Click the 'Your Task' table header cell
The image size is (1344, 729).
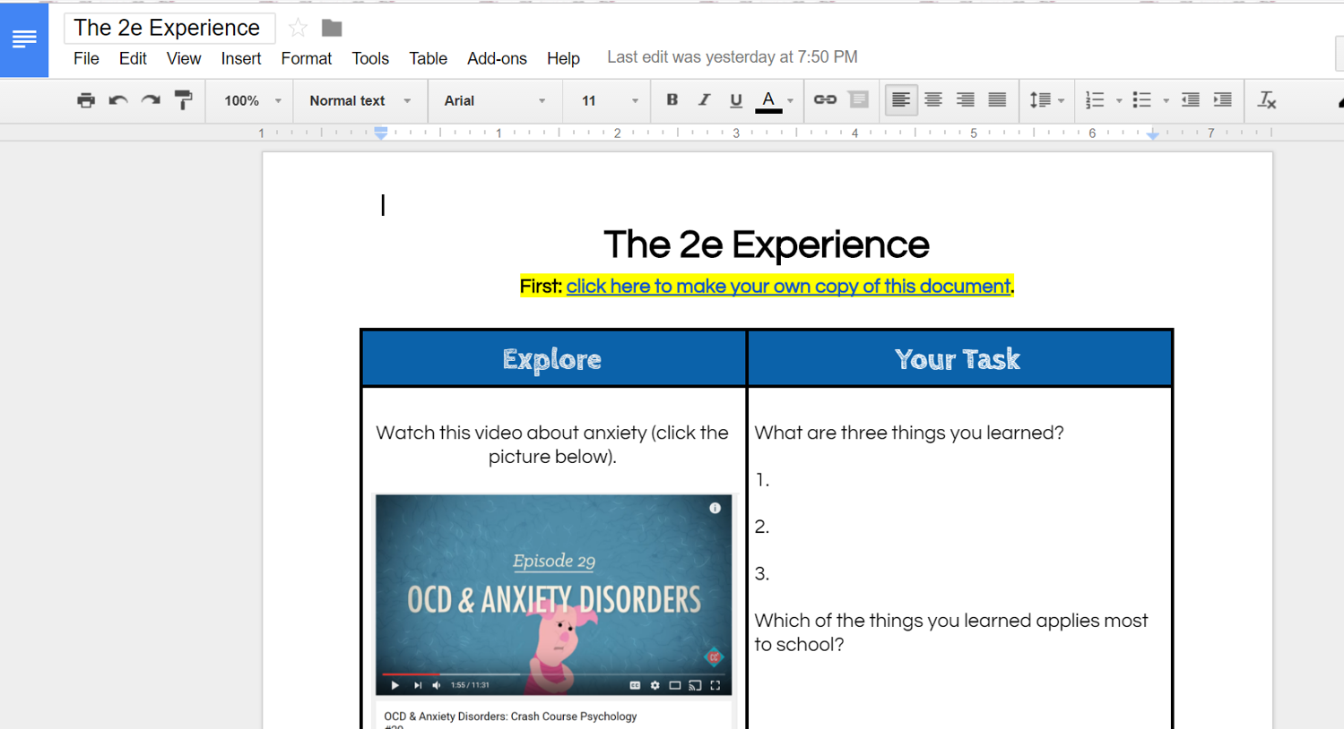coord(959,359)
